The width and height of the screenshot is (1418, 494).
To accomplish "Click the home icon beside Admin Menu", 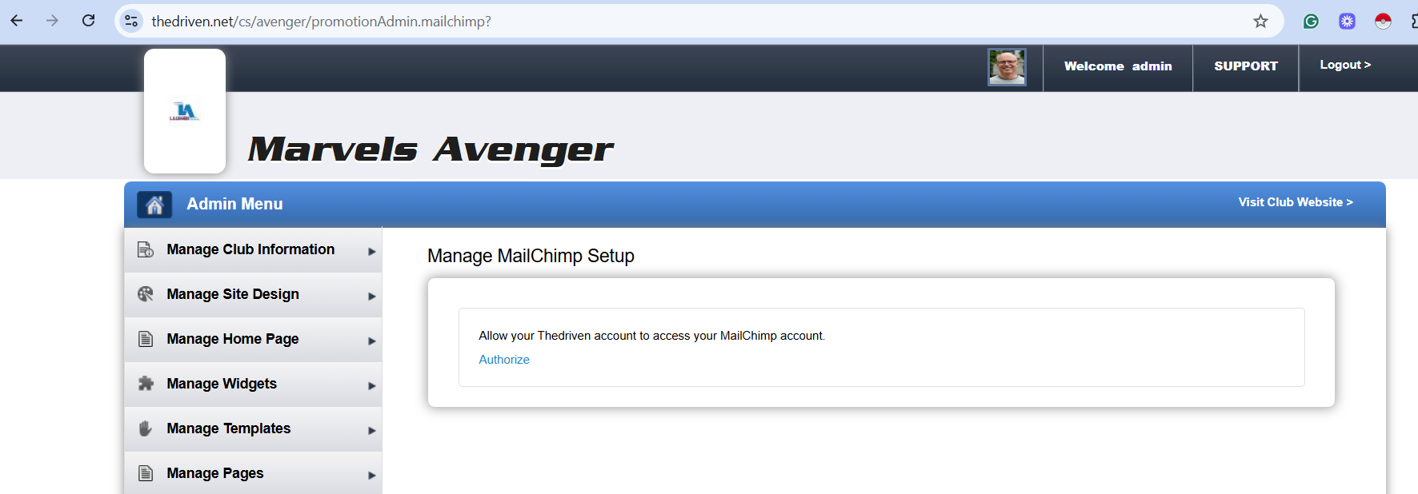I will [154, 205].
